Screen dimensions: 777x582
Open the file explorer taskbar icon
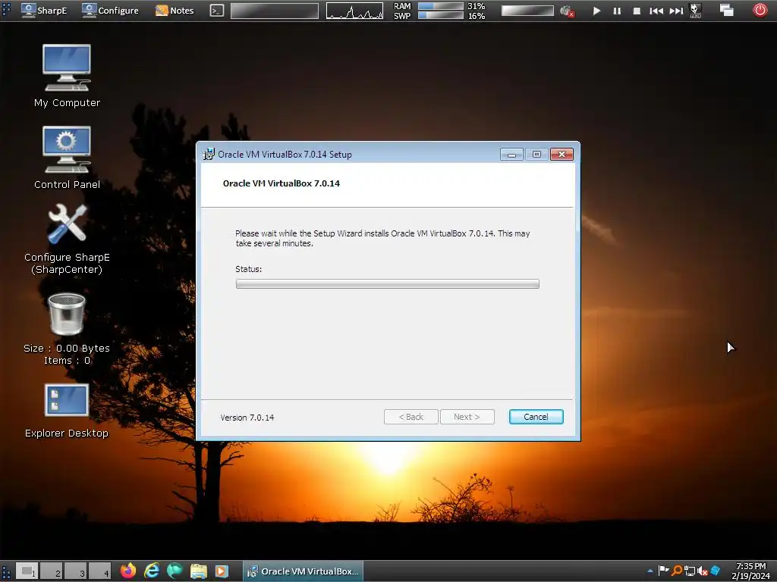pyautogui.click(x=198, y=571)
